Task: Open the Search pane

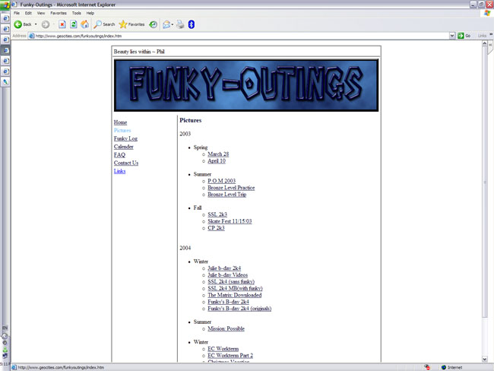Action: click(104, 24)
